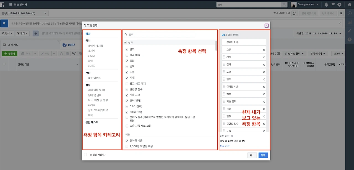Screen dimensions: 354x170
Task: Remove 지출 금액 column from selected list
Action: (264, 102)
